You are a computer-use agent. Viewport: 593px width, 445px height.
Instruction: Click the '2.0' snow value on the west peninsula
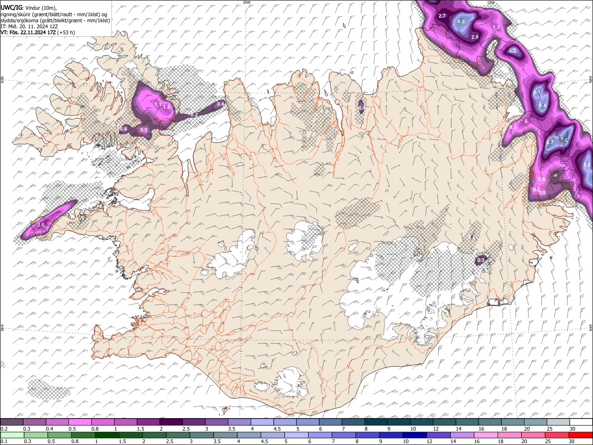41,225
